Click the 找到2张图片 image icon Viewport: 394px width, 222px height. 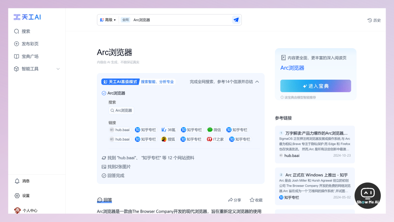pyautogui.click(x=104, y=167)
